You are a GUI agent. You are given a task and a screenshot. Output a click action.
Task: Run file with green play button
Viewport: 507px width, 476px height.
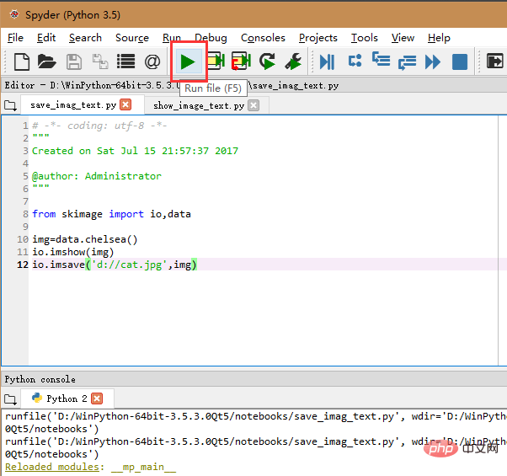click(188, 62)
